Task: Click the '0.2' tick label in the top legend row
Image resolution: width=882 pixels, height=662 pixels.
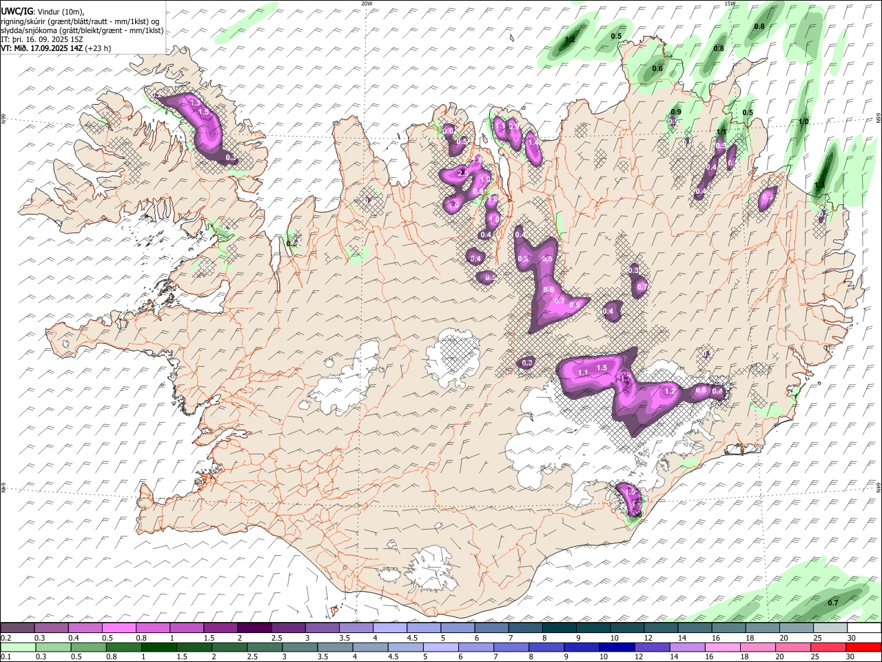Action: coord(6,638)
